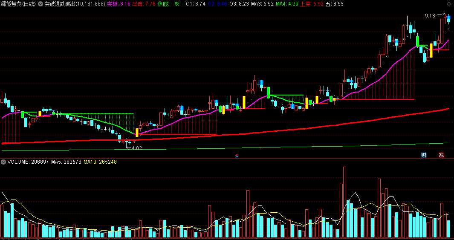
Task: Open the dropdown next to 绿能慧充(日线)
Action: (40, 4)
